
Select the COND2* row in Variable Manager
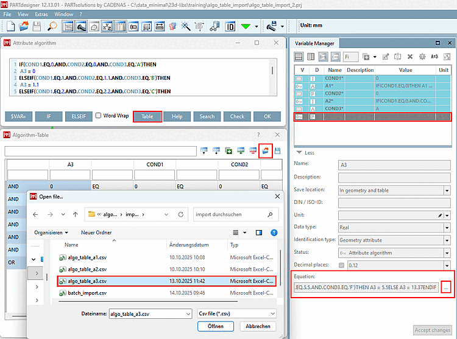click(x=372, y=94)
